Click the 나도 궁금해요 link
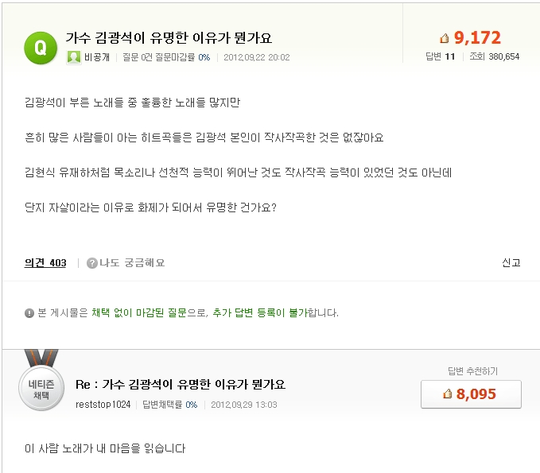The height and width of the screenshot is (473, 540). [132, 263]
